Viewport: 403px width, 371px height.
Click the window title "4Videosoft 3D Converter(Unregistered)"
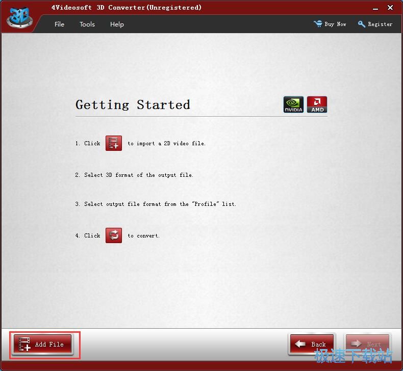point(127,8)
